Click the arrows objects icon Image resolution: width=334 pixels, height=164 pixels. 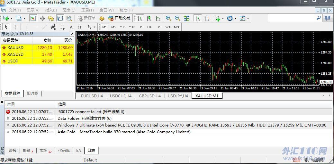click(89, 27)
